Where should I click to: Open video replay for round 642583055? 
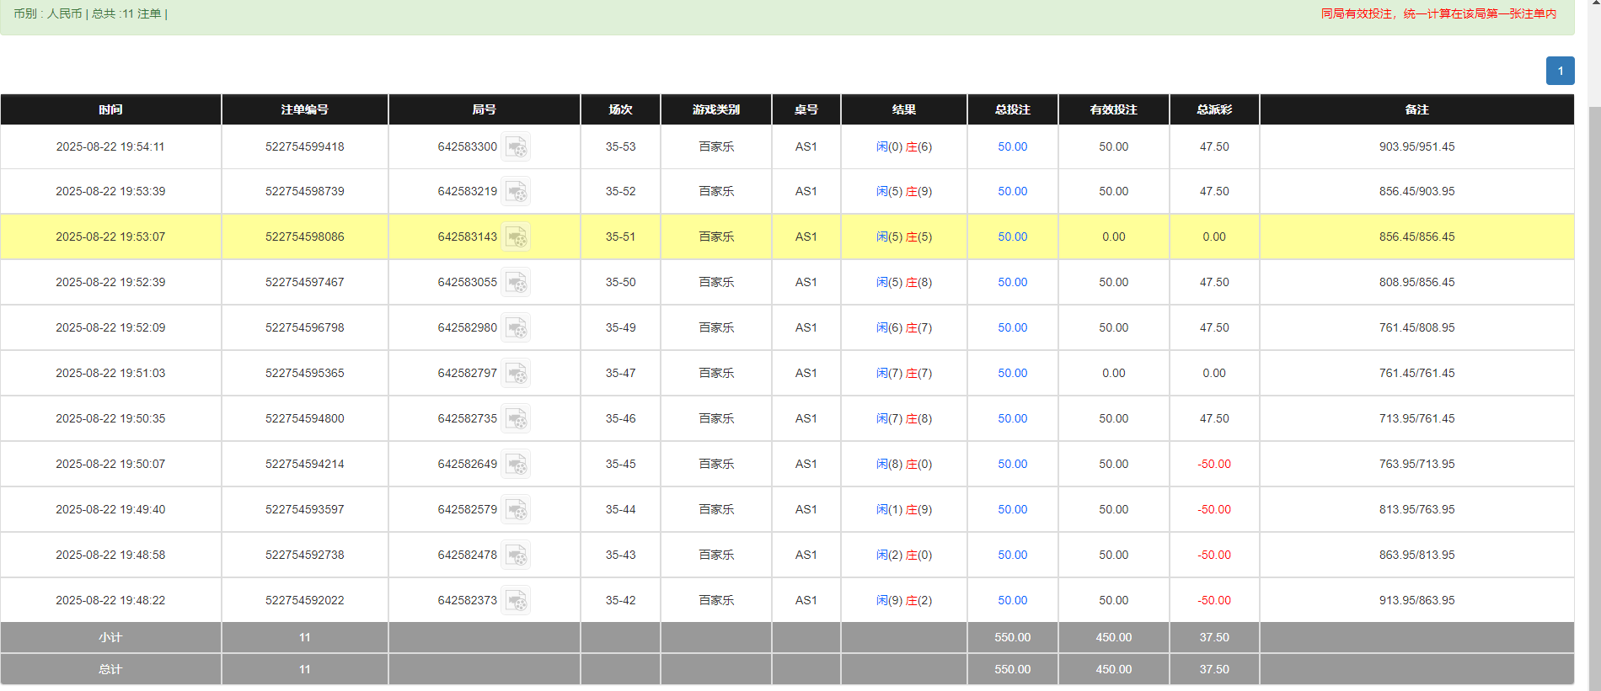[516, 283]
